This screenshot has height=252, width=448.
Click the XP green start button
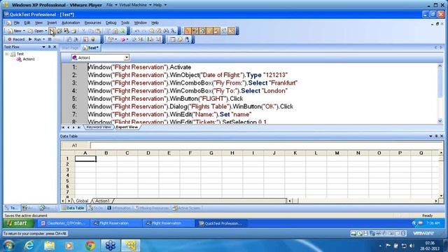coord(19,223)
